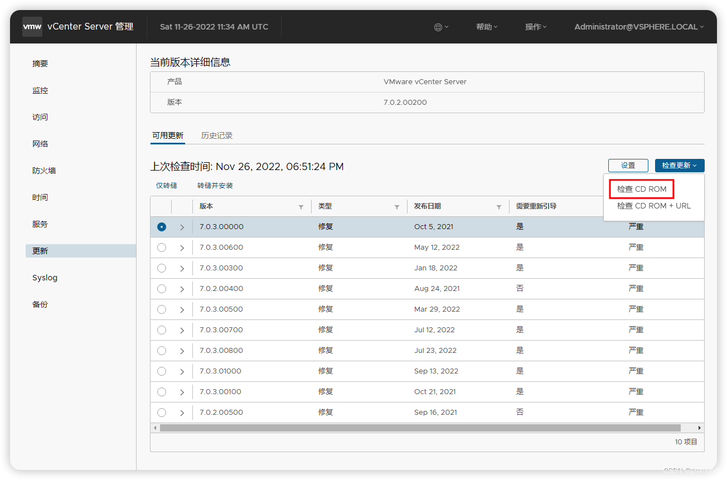Select radio button for version 7.0.3.00700
The width and height of the screenshot is (727, 480).
tap(162, 330)
